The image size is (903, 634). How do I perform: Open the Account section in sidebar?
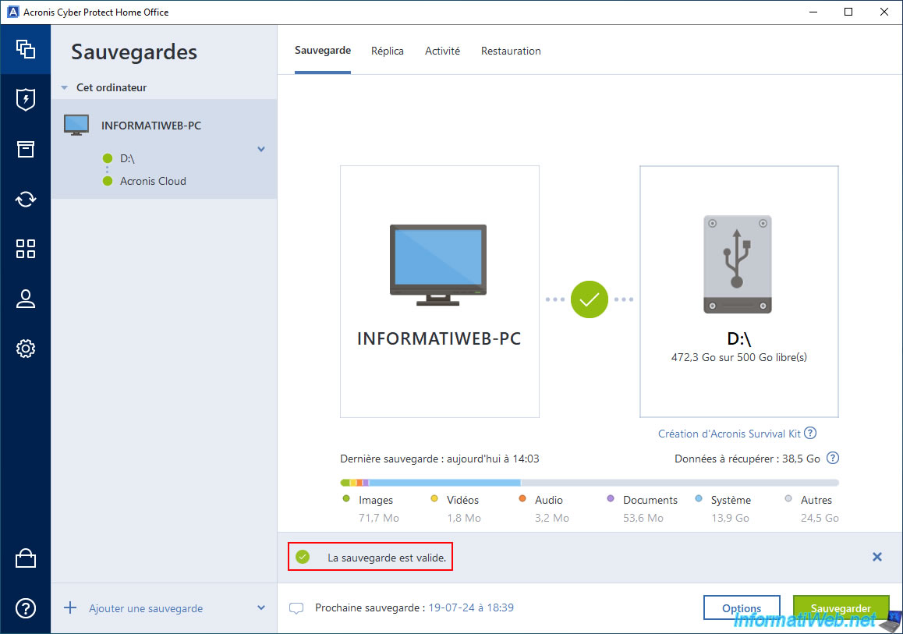pos(25,299)
